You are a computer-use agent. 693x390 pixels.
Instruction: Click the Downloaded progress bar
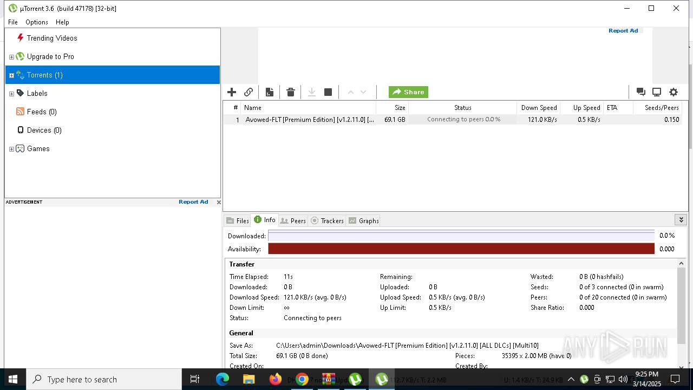pos(461,236)
